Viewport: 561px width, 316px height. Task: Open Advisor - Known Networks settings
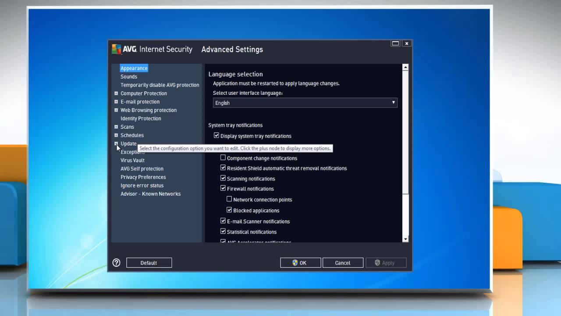150,194
